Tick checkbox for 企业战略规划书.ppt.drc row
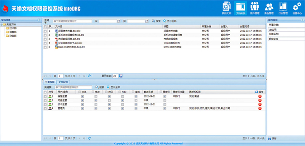The height and width of the screenshot is (146, 305). click(45, 43)
